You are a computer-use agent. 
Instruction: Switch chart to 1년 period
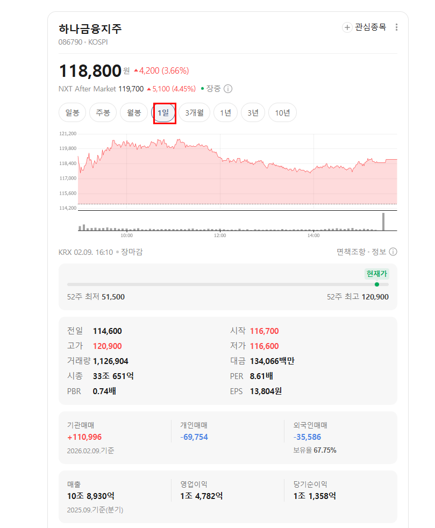pyautogui.click(x=226, y=112)
